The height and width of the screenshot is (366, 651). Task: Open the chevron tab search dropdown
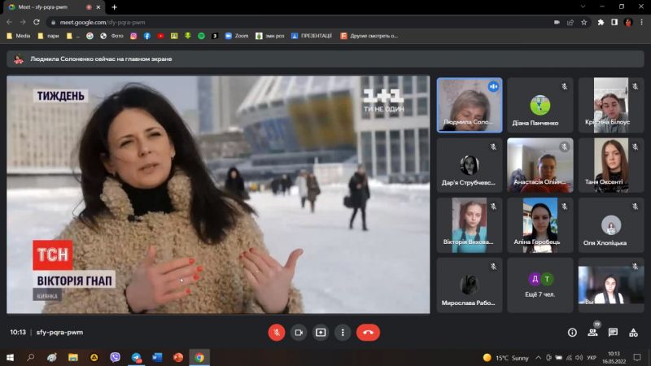point(583,7)
